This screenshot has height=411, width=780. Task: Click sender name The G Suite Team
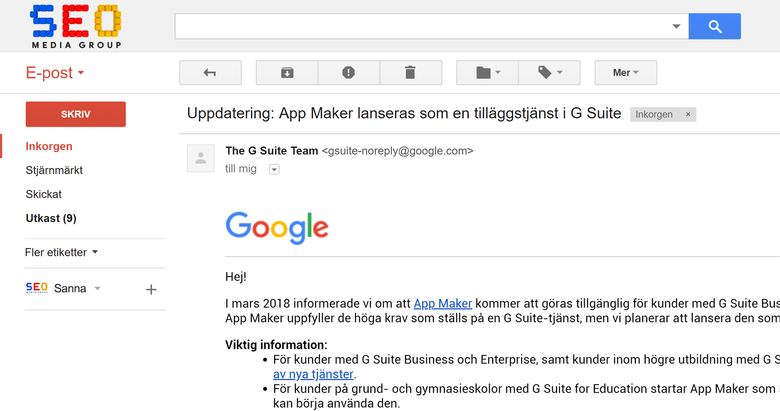point(272,151)
